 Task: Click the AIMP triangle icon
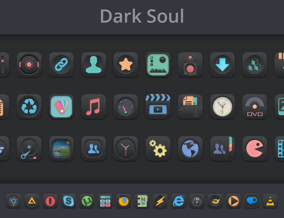point(32,201)
